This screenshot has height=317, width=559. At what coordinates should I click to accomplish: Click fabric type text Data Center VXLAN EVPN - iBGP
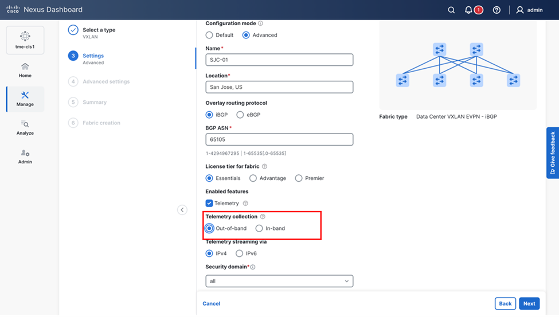tap(456, 116)
